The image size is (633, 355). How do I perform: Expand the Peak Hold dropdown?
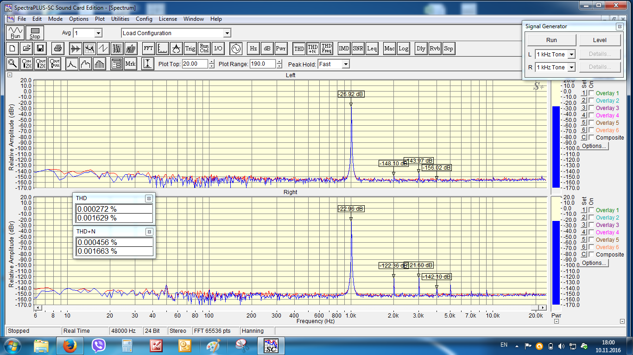click(345, 64)
